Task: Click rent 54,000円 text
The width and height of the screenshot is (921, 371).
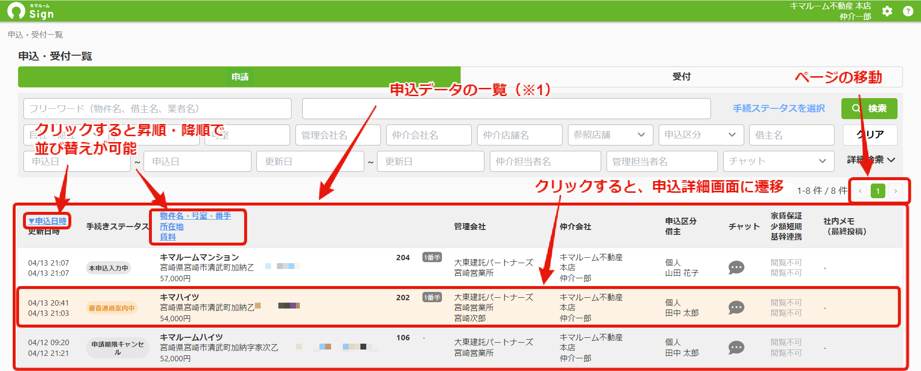Action: 175,318
